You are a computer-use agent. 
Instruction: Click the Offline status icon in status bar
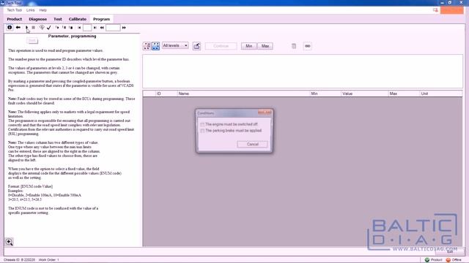point(448,260)
